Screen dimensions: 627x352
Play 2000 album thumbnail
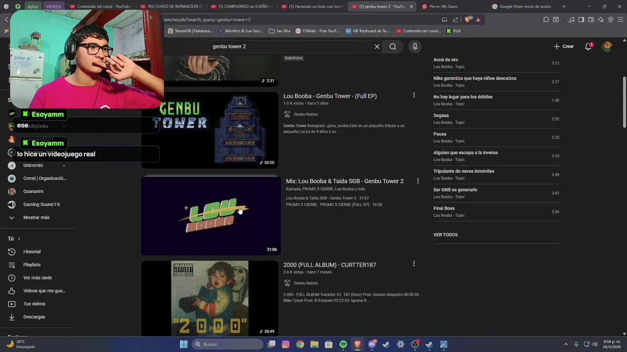point(210,298)
